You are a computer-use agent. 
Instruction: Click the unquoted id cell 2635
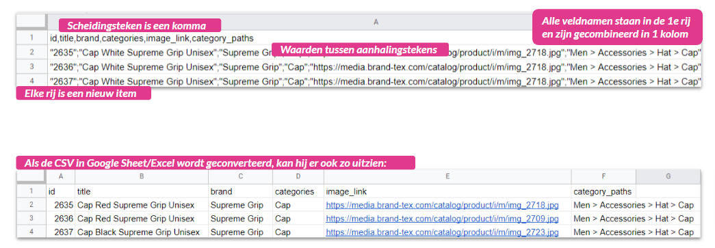tap(61, 205)
